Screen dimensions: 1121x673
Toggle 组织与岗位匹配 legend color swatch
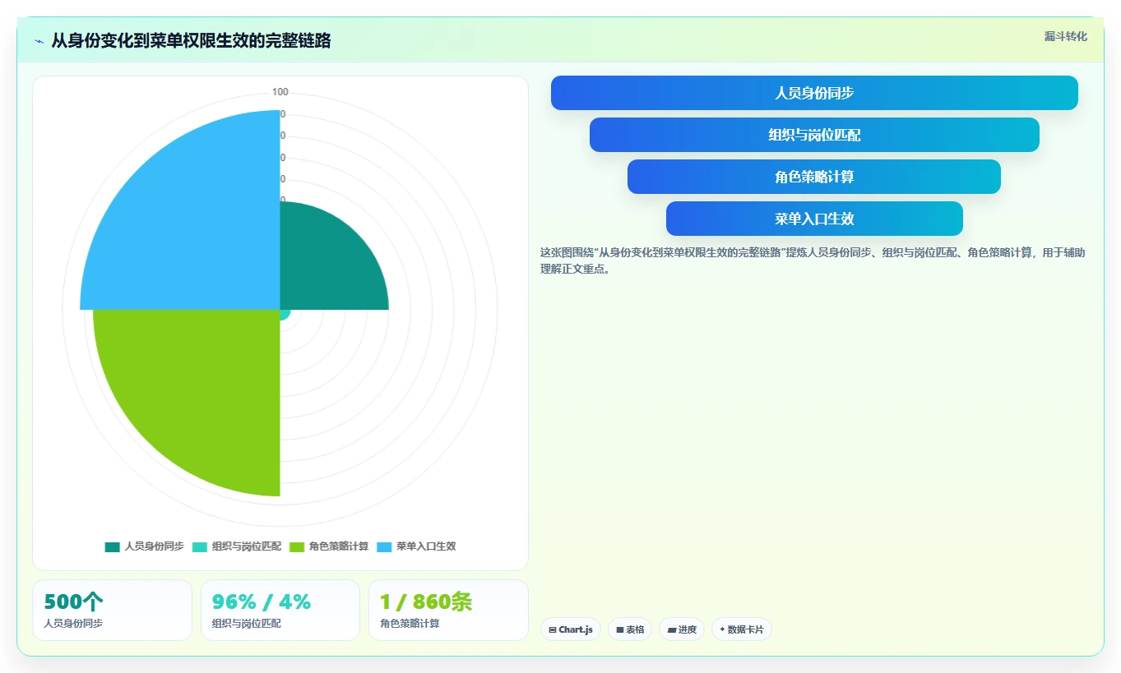click(200, 546)
